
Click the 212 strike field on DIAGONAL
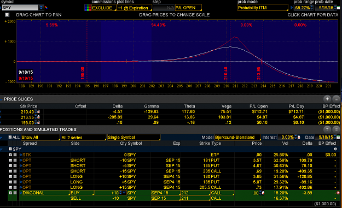(195, 193)
